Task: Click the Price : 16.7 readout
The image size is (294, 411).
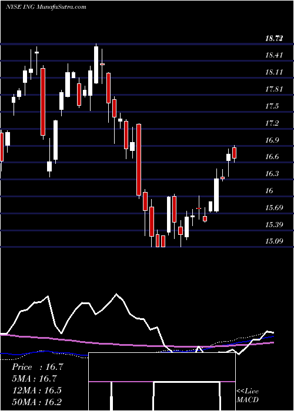Action: tap(38, 367)
